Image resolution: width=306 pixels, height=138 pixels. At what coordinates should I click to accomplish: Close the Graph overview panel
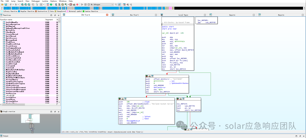(59, 111)
